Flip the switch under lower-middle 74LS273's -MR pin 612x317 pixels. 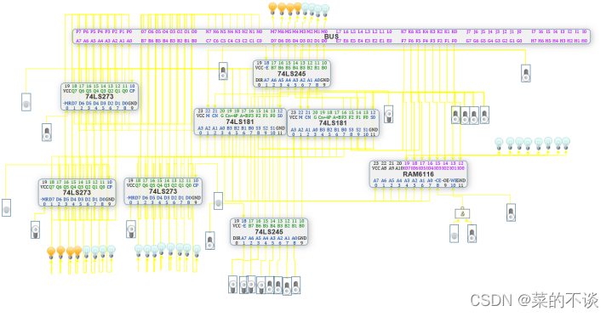tap(131, 229)
